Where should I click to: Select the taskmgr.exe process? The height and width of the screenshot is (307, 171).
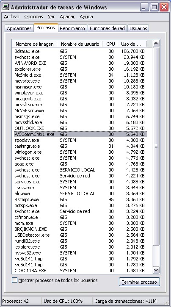(80, 146)
